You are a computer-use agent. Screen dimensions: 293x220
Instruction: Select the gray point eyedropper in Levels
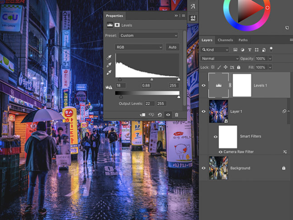[x=109, y=65]
